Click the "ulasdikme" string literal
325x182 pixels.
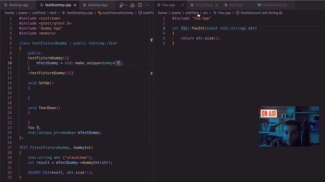[x=77, y=157]
